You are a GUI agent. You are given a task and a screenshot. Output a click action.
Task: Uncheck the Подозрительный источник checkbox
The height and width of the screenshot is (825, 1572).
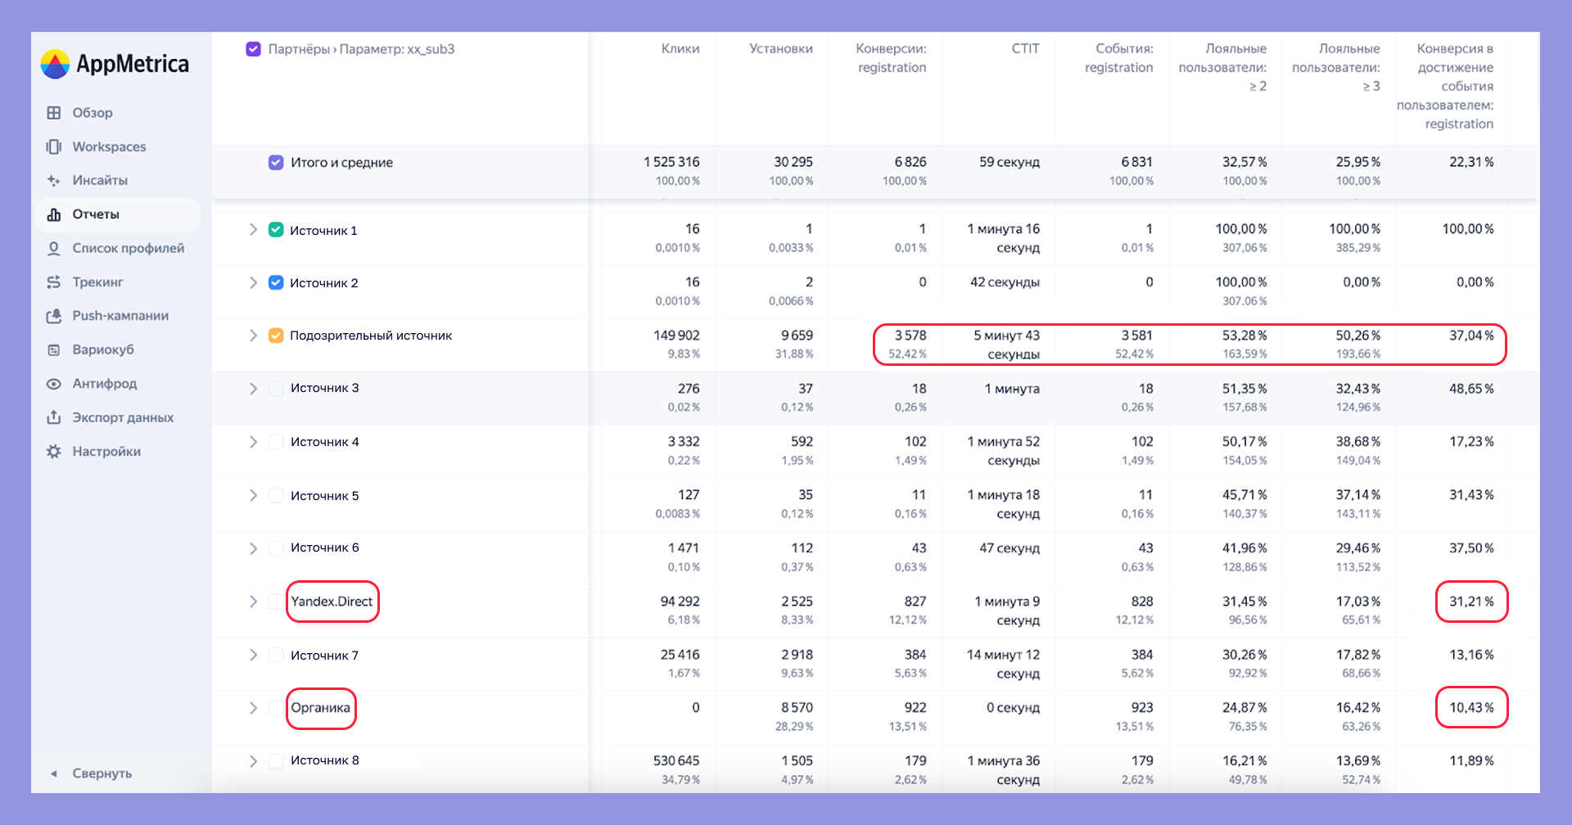coord(276,336)
